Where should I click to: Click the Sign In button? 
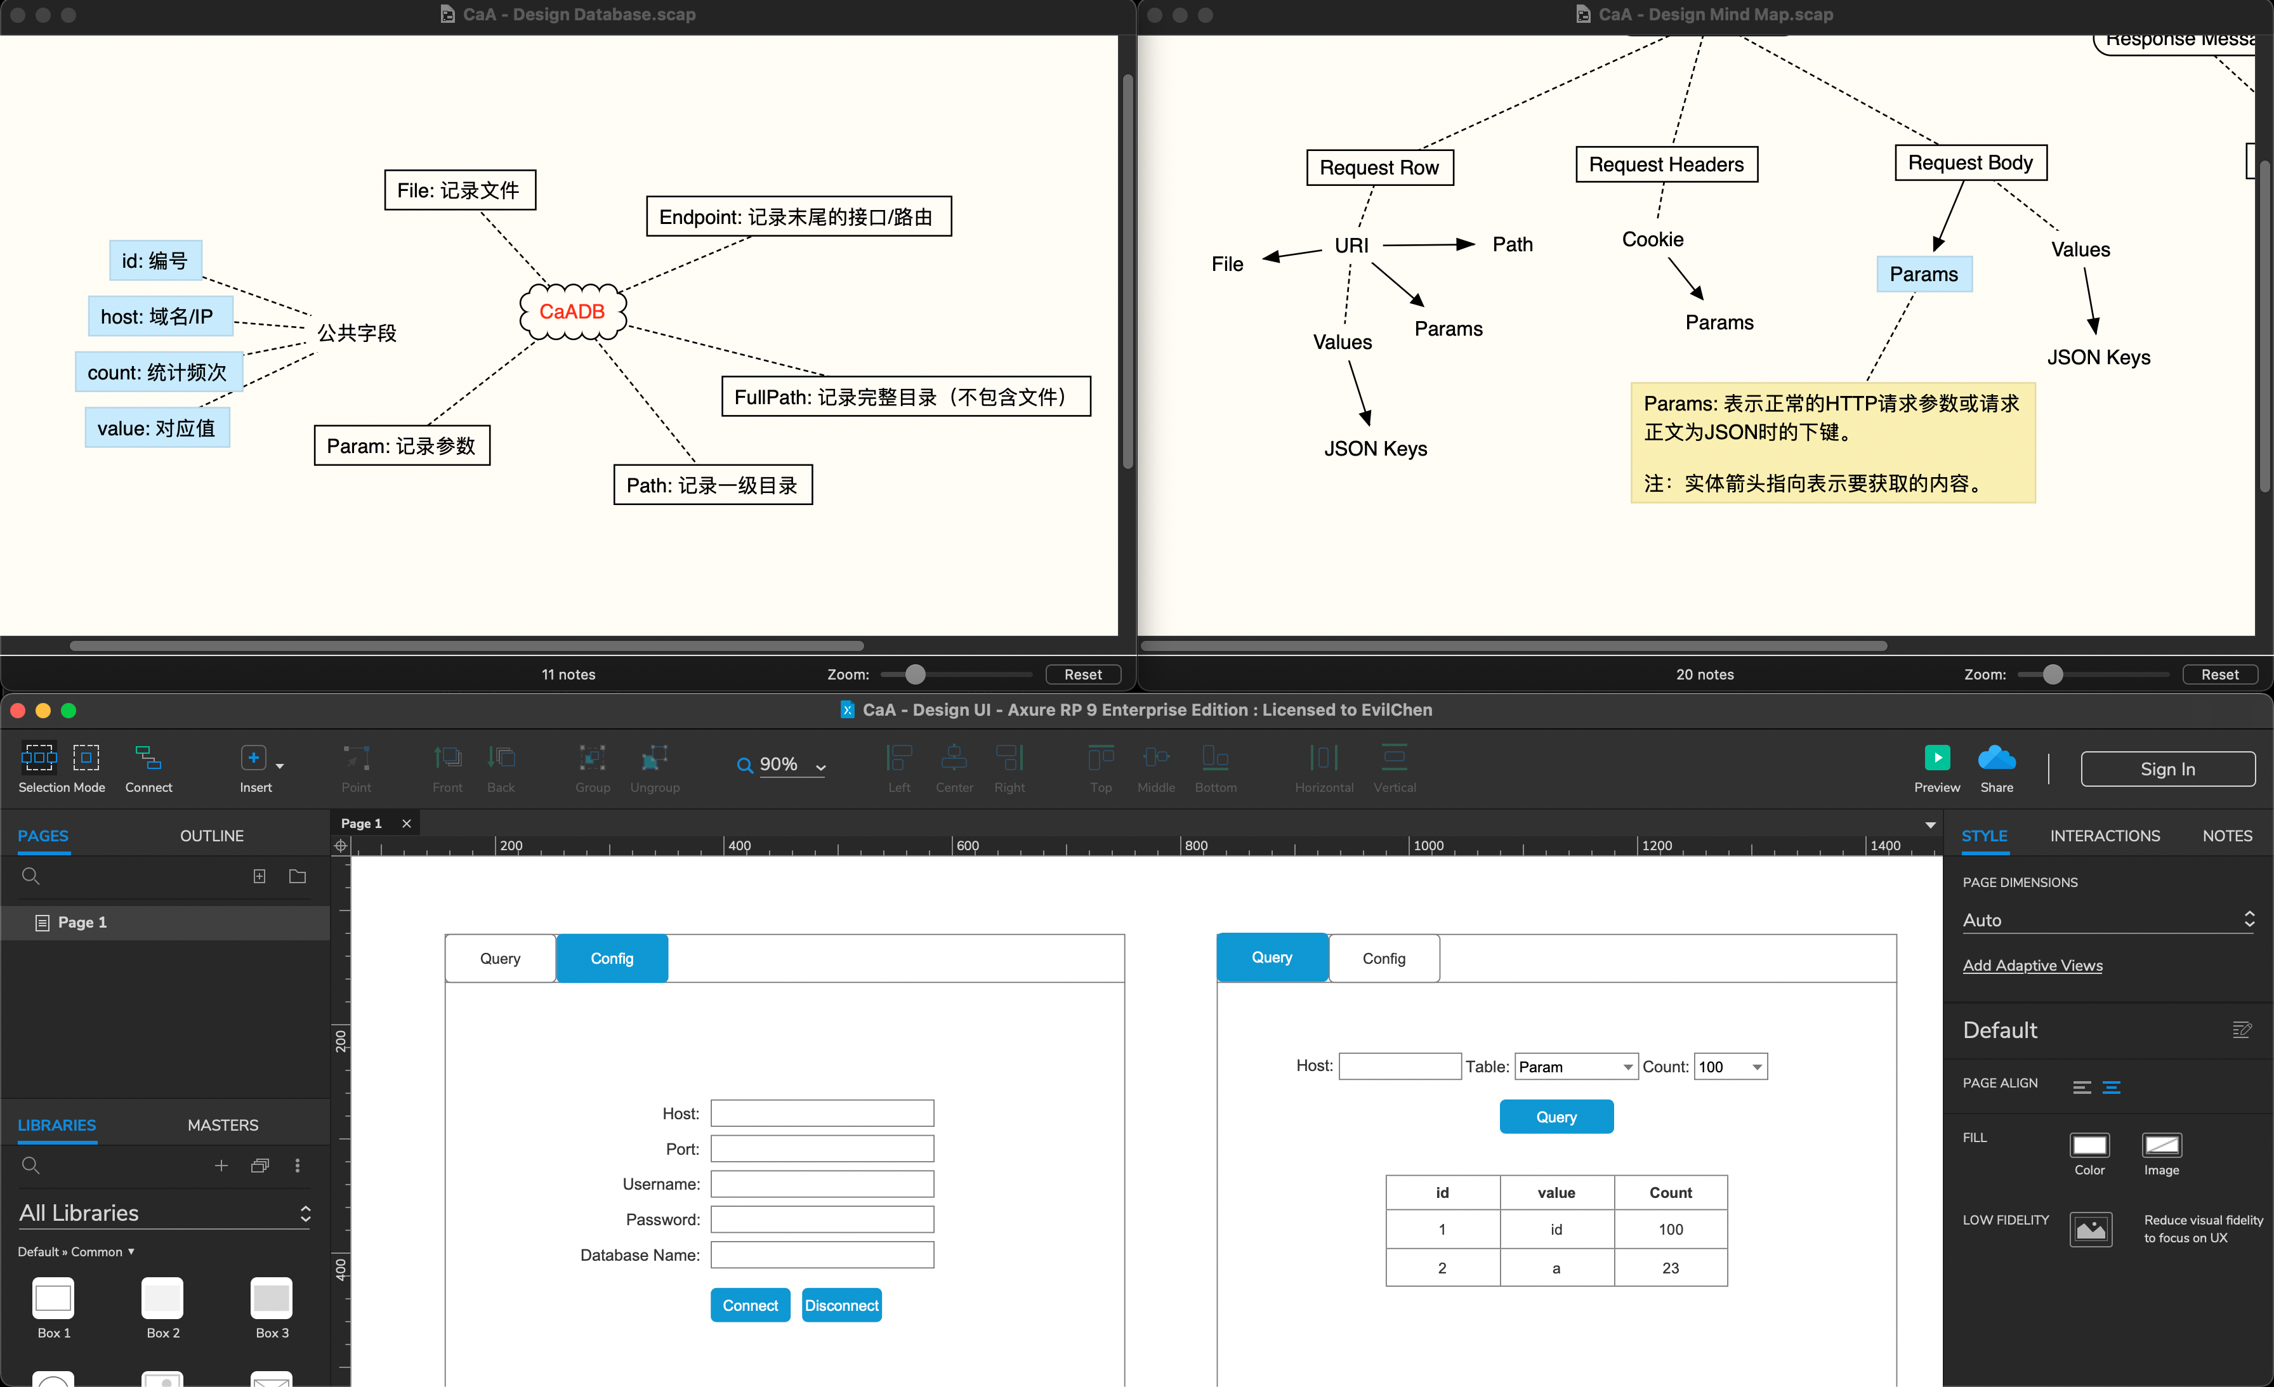(x=2167, y=769)
